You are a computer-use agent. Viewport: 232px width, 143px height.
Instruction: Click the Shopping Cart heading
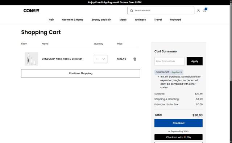(41, 32)
